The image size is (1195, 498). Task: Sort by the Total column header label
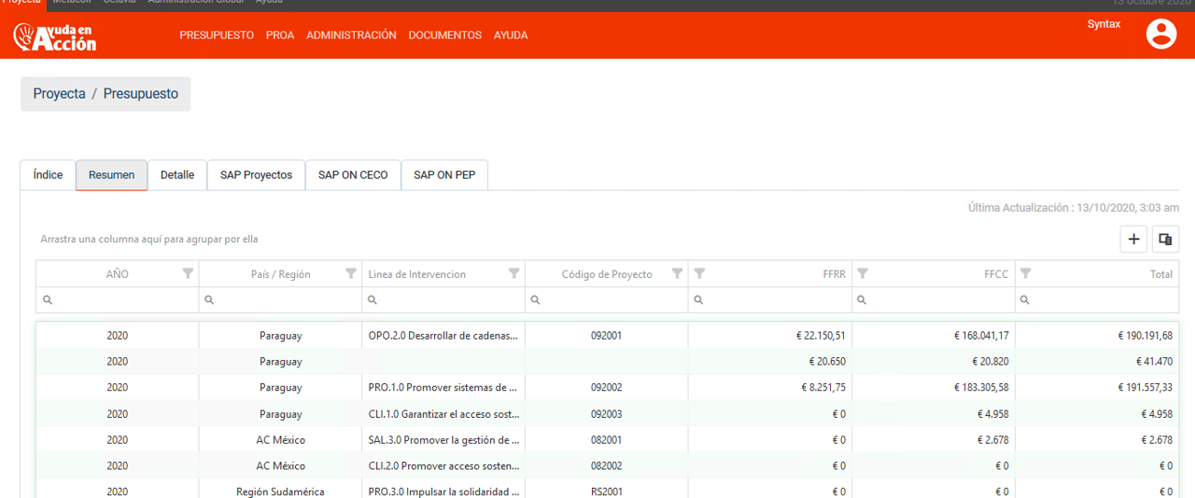pyautogui.click(x=1160, y=274)
